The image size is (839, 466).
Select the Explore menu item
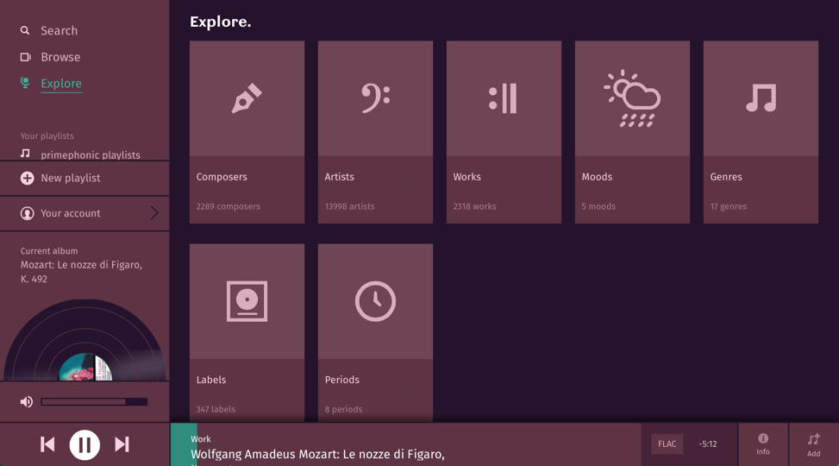pos(61,83)
